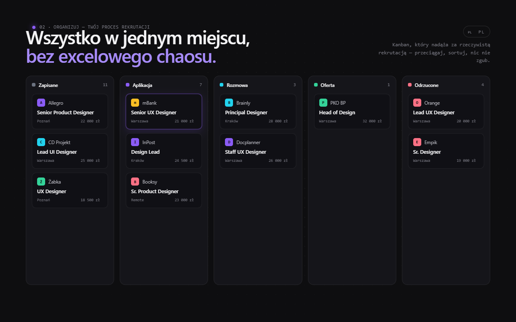Screen dimensions: 516x322
Task: Click the Docplanner logo badge
Action: tap(229, 142)
